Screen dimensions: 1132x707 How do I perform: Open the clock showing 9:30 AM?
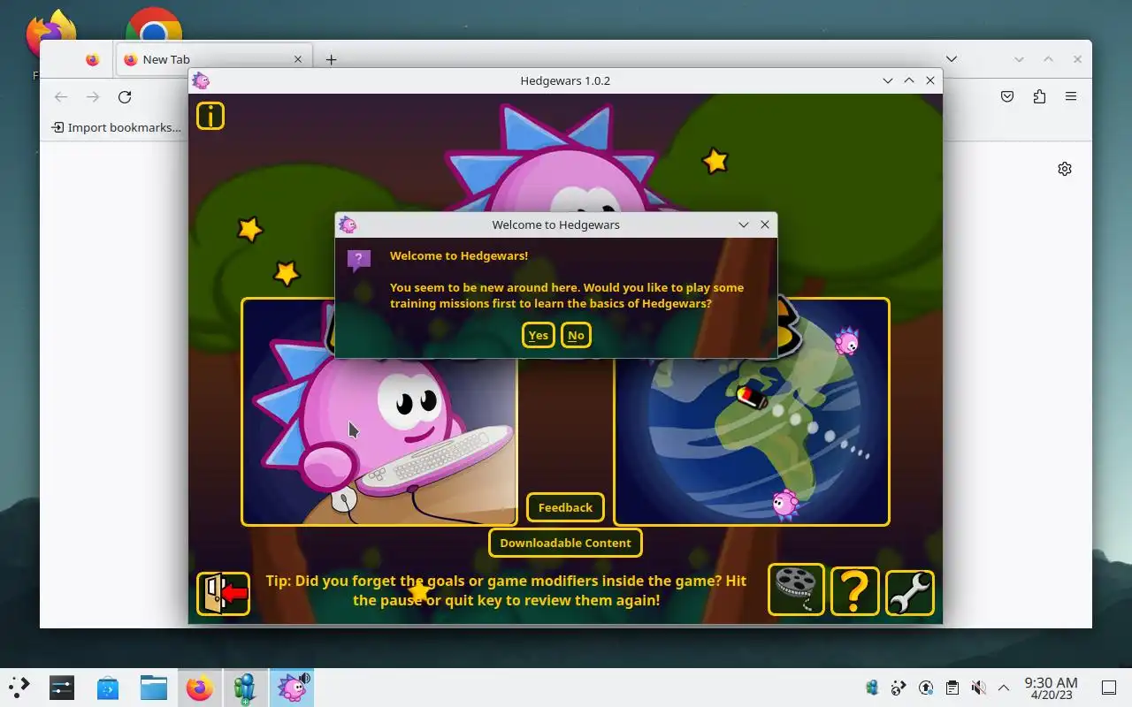tap(1051, 688)
